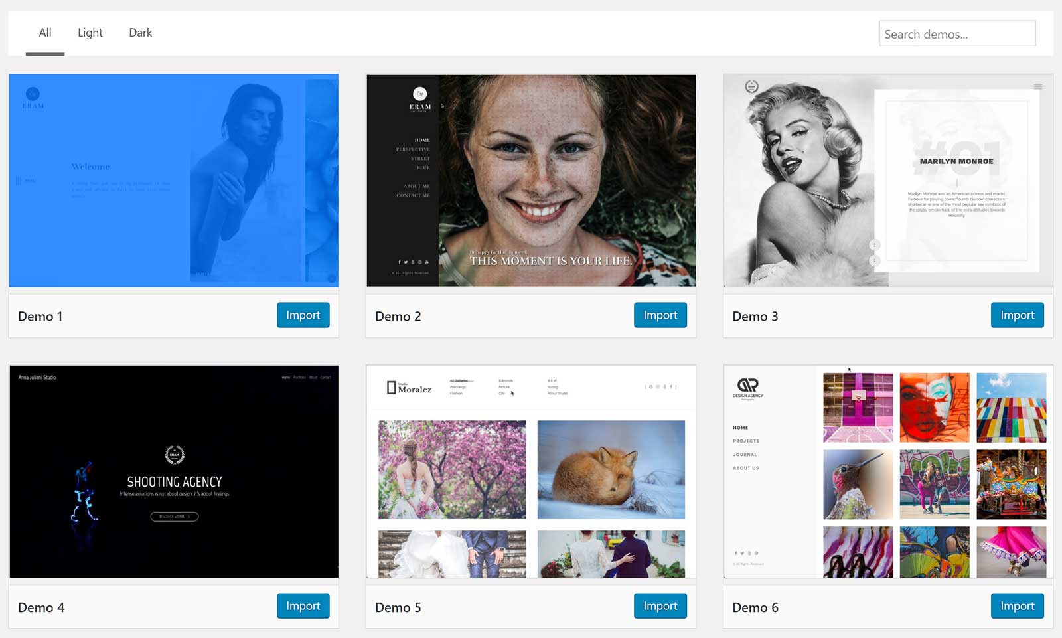Click the "Demo 6" title text
This screenshot has height=638, width=1062.
[x=755, y=607]
